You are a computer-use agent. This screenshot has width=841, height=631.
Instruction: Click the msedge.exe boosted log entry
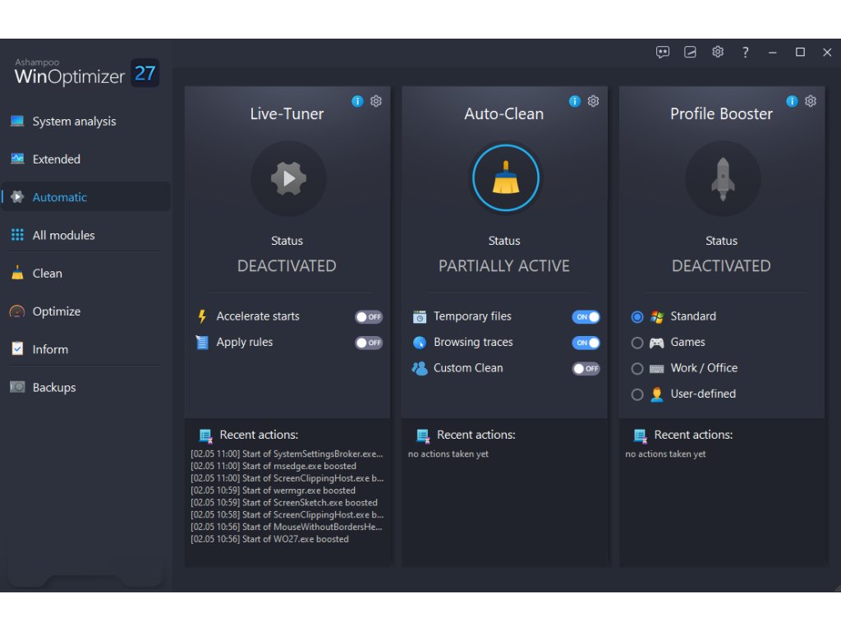click(x=273, y=466)
